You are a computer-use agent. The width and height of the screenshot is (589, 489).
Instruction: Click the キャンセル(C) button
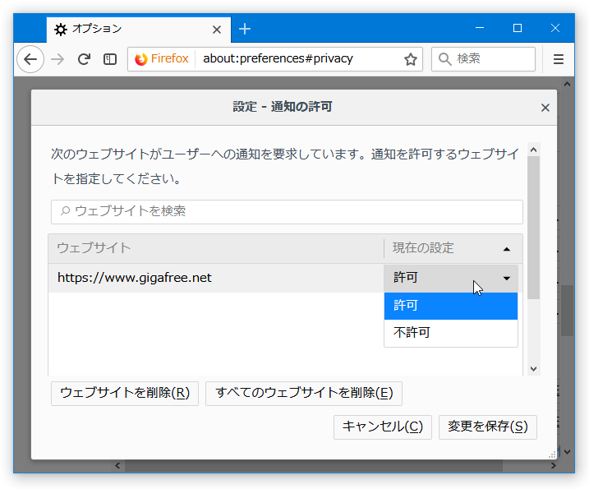383,427
